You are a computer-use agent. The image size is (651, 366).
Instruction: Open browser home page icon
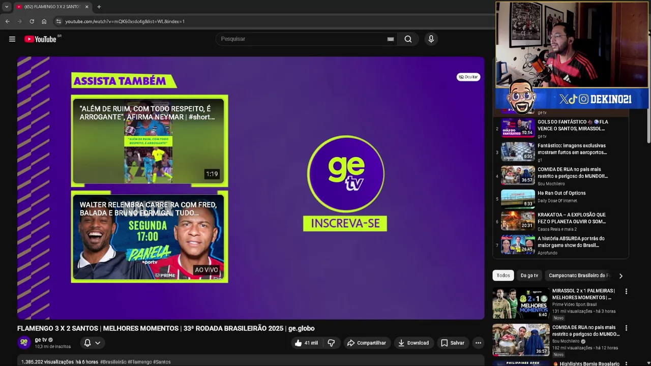(44, 21)
